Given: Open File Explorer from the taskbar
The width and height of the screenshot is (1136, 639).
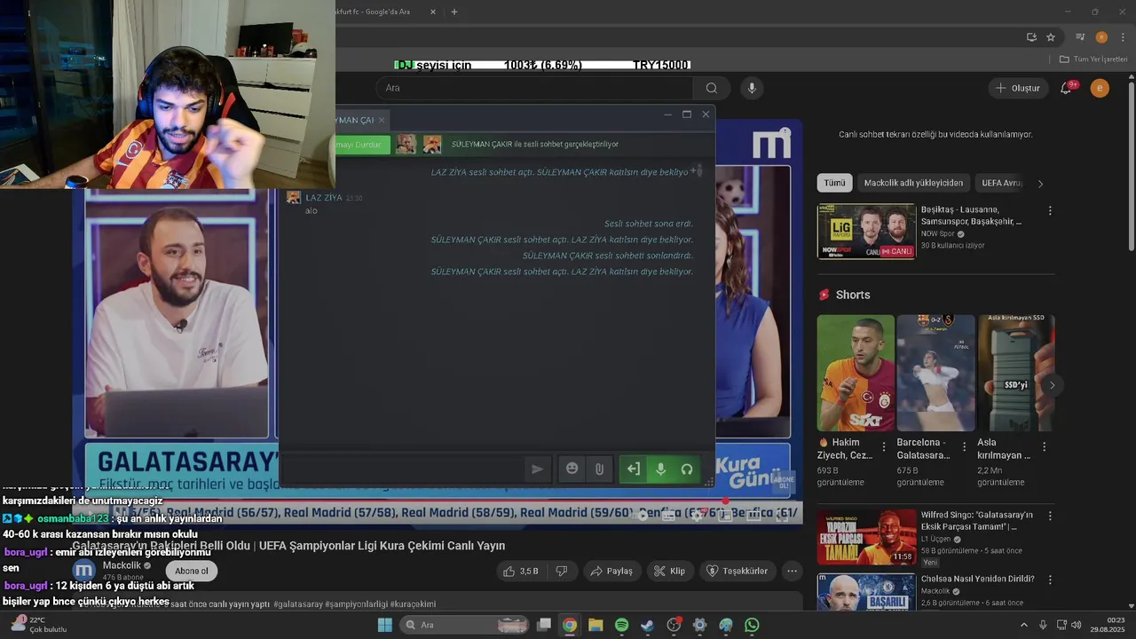Looking at the screenshot, I should coord(596,625).
